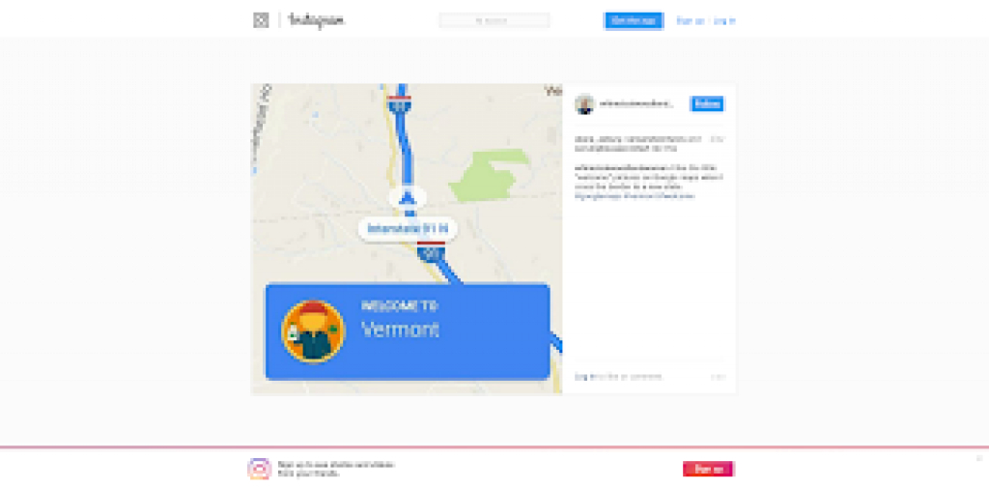Click the red Sign up button in banner
This screenshot has height=489, width=989.
709,469
